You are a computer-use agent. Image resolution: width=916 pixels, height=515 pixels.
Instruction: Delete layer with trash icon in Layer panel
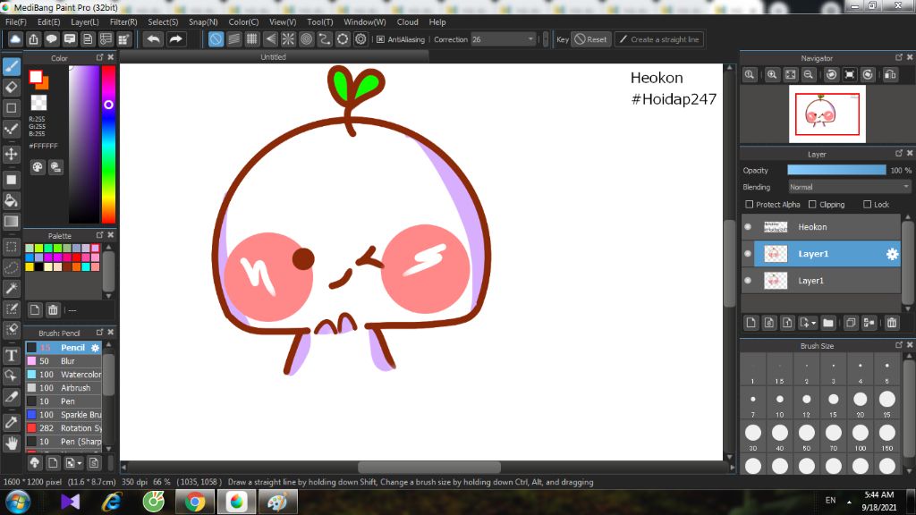pos(892,322)
